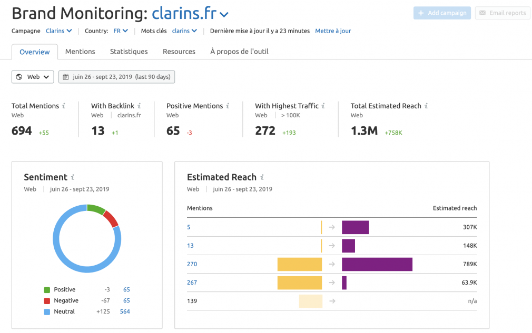This screenshot has height=333, width=532.
Task: Click the globe icon in Web selector
Action: pyautogui.click(x=19, y=77)
